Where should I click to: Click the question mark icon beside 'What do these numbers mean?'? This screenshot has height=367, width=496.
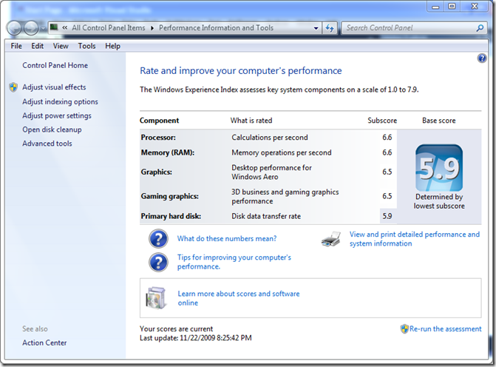158,238
